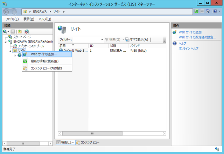The height and width of the screenshot is (154, 224).
Task: Open the dropdown arrow next to the top Help icon
Action: coord(219,11)
